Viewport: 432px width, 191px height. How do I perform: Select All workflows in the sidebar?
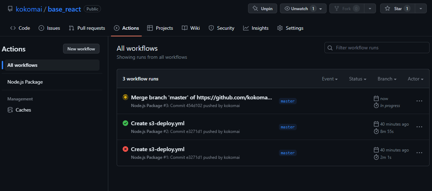point(52,65)
